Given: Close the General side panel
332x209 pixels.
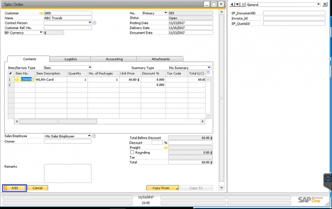Looking at the screenshot, I should 325,4.
